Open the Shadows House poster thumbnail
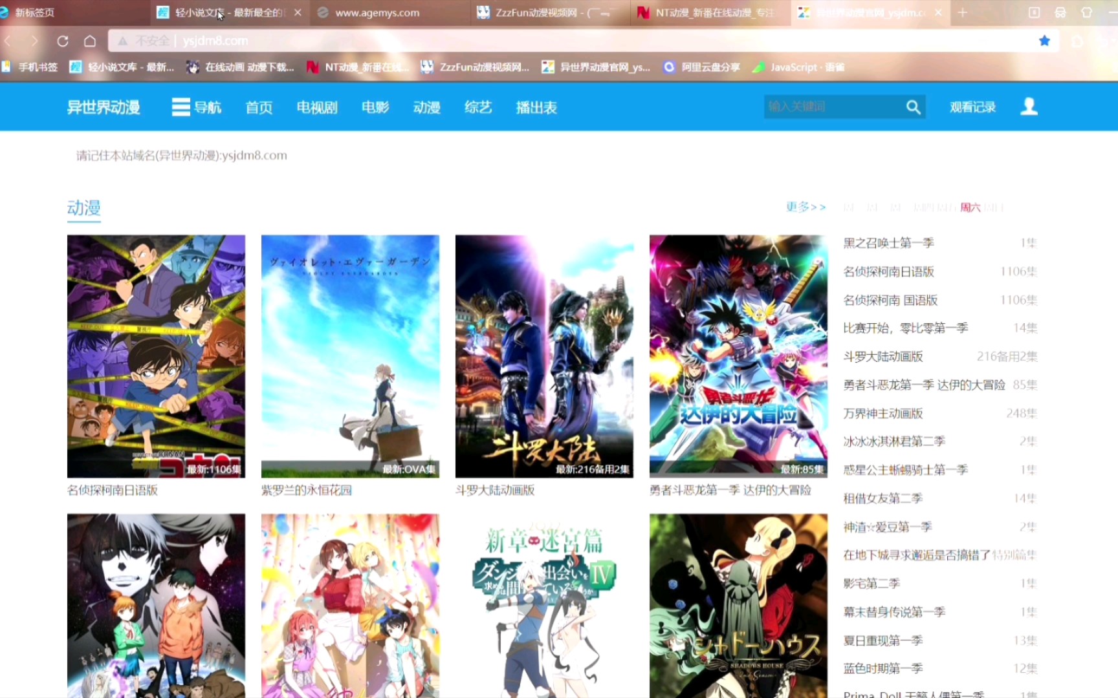 [738, 606]
